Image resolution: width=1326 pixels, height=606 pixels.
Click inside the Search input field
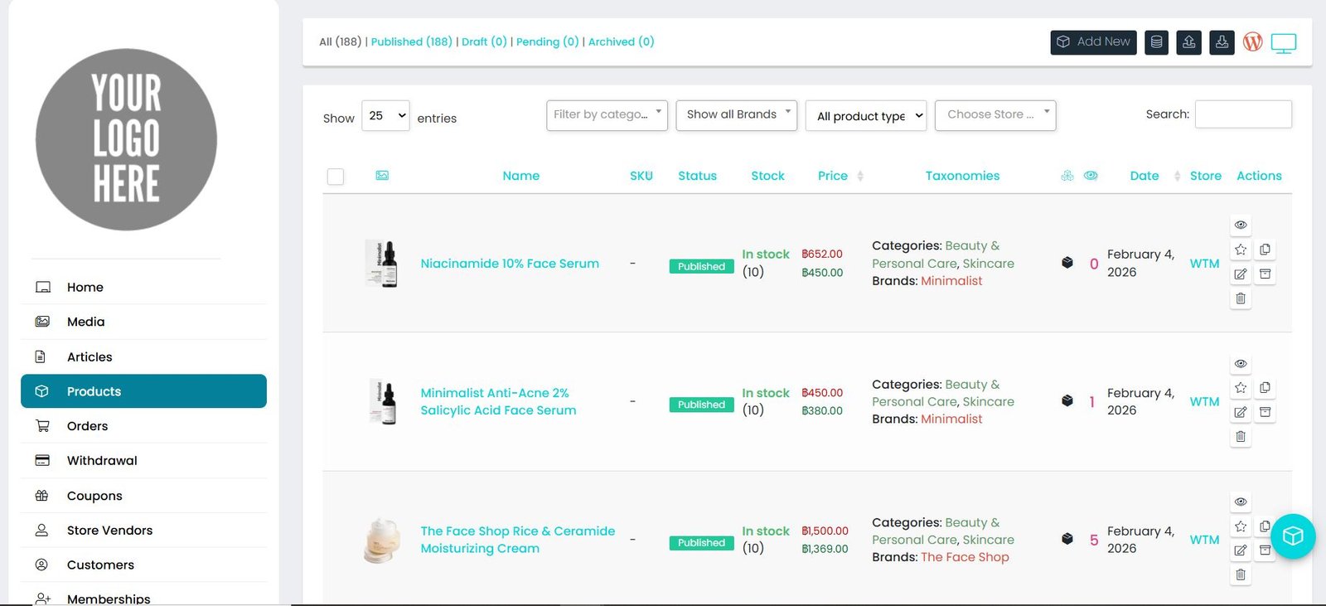(1242, 114)
